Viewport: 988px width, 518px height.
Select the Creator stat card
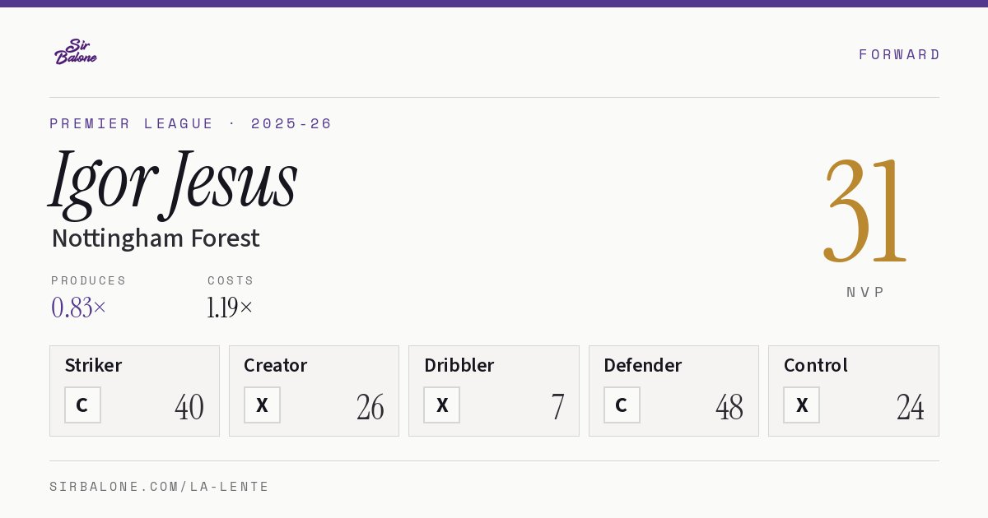point(314,391)
